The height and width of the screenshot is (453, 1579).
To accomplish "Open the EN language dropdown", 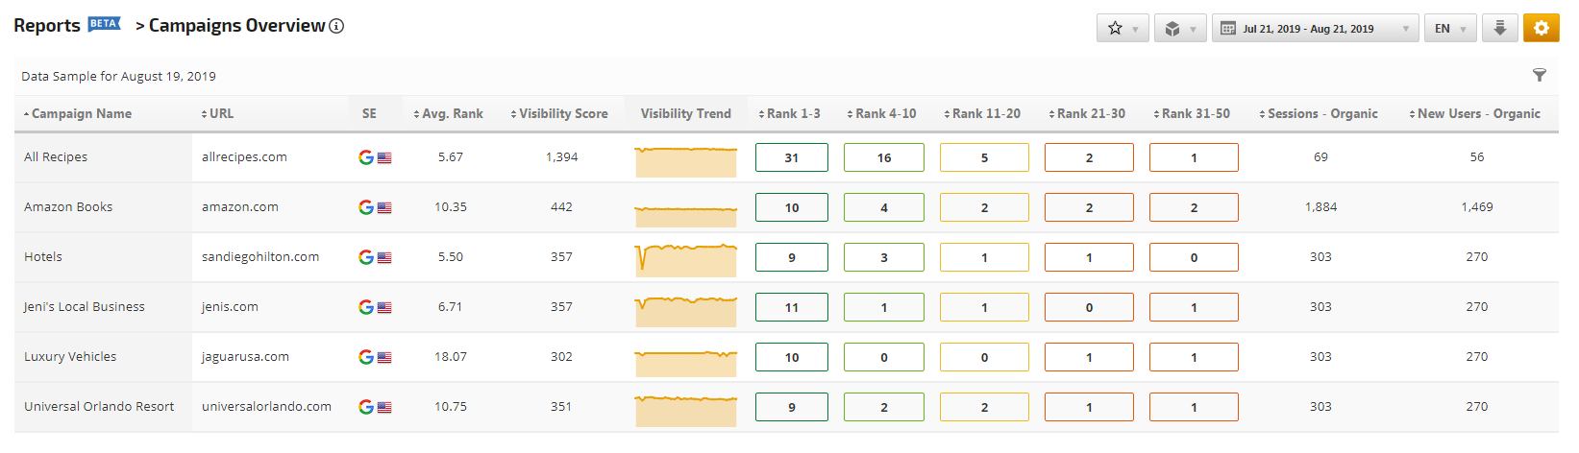I will tap(1450, 28).
